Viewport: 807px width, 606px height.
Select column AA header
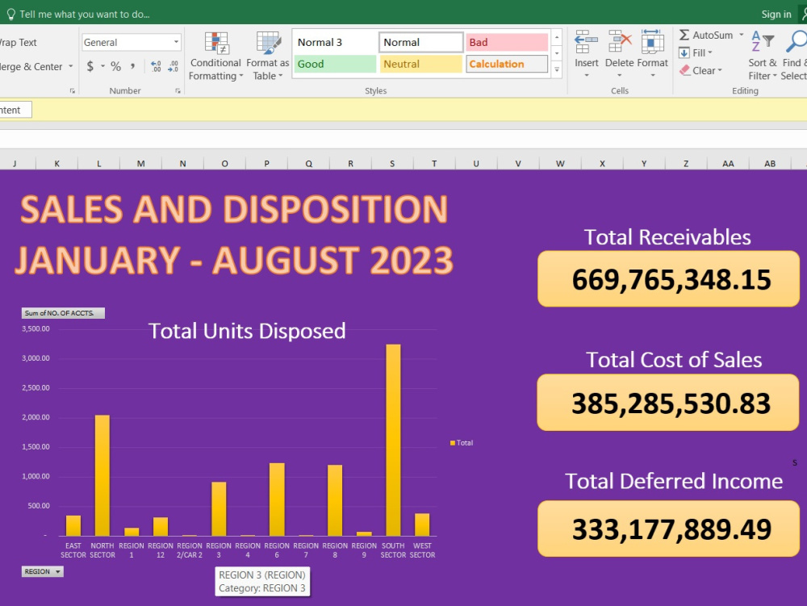(x=728, y=164)
